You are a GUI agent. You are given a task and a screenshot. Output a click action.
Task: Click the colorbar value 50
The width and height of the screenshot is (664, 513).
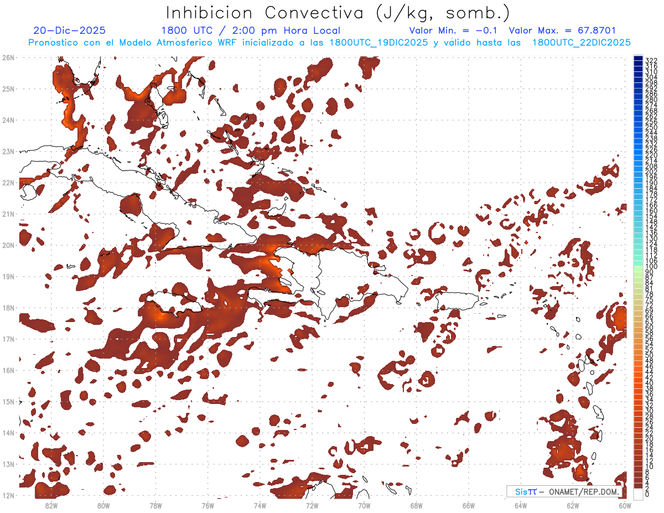pyautogui.click(x=649, y=355)
